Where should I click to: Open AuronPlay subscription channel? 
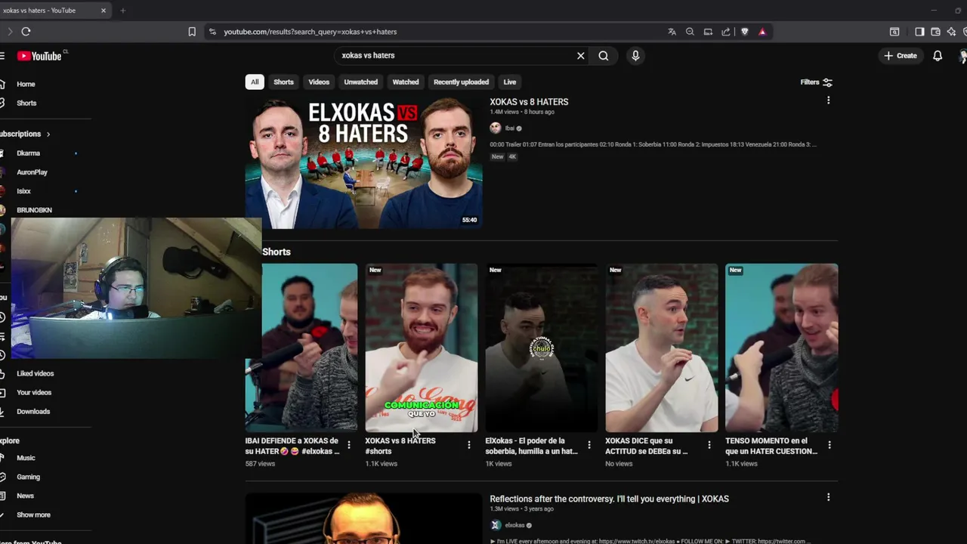[x=32, y=172]
